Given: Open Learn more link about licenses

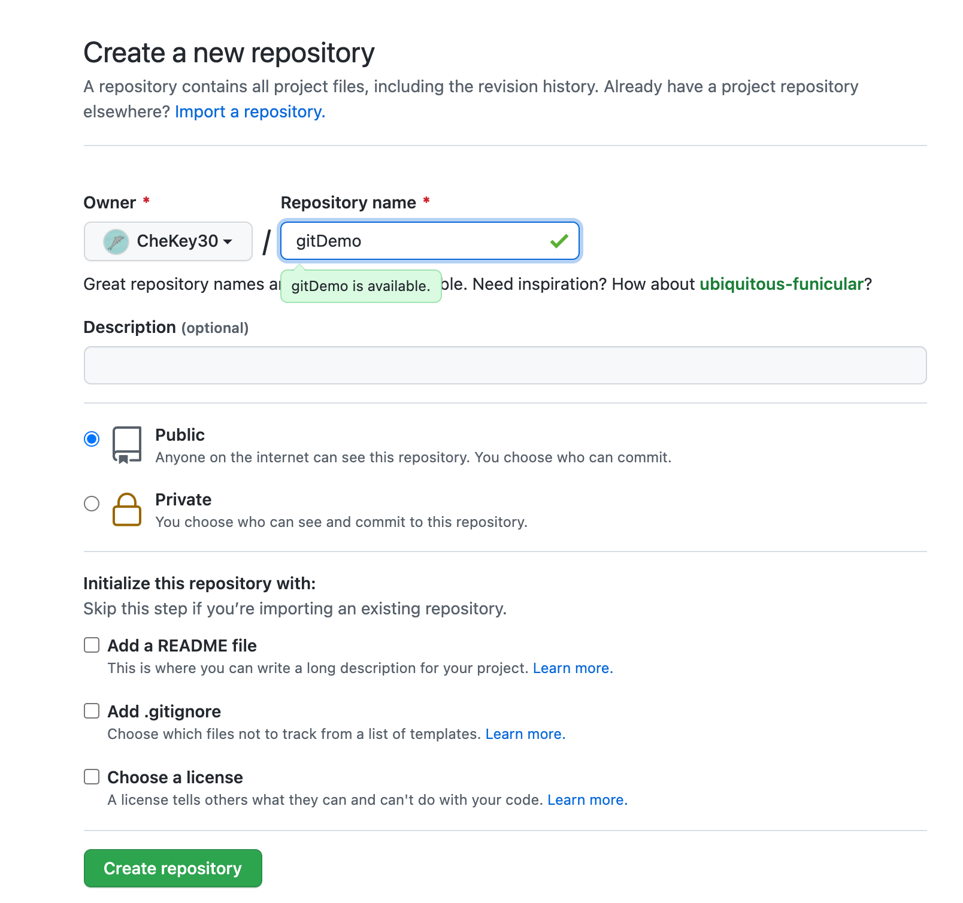Looking at the screenshot, I should click(588, 800).
